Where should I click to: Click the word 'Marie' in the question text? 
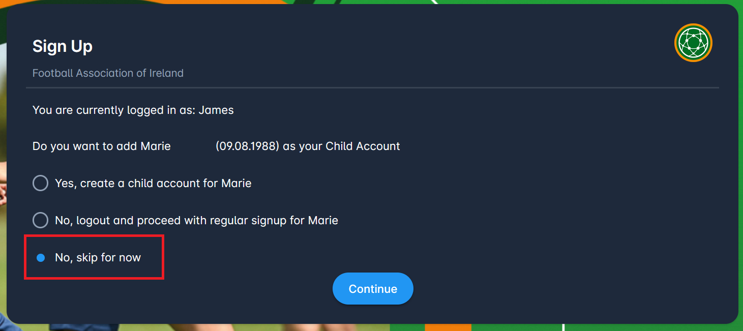click(156, 146)
